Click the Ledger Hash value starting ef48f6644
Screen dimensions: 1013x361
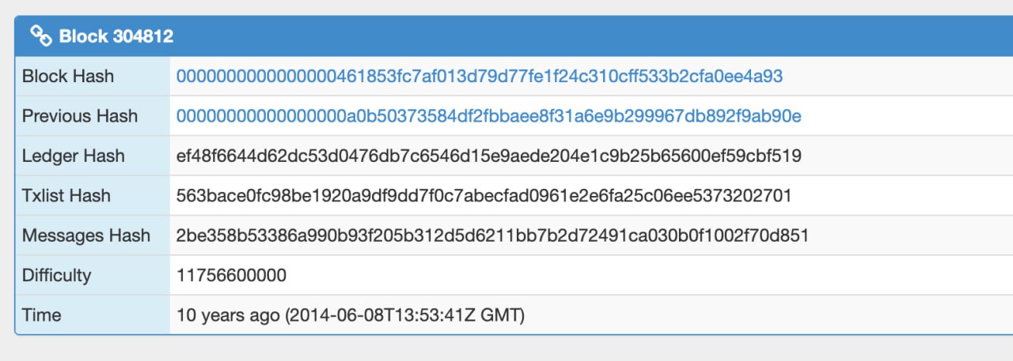pos(489,156)
